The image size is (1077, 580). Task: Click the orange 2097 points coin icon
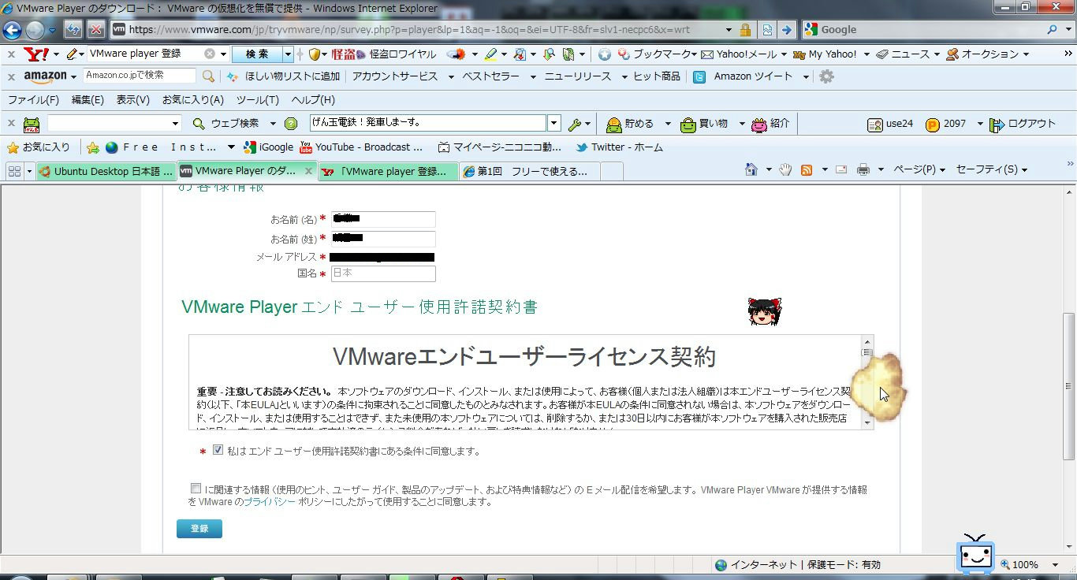tap(933, 124)
